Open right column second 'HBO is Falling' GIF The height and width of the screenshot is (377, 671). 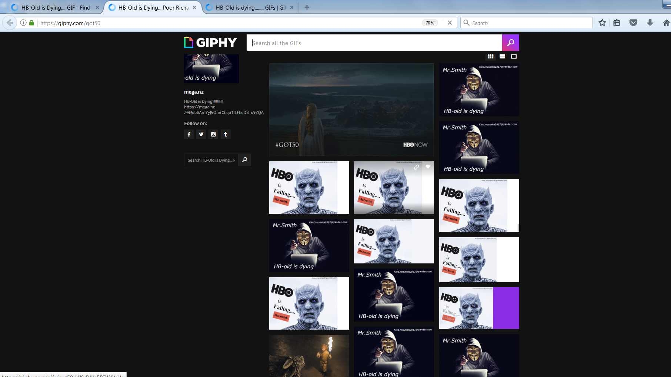[x=479, y=260]
